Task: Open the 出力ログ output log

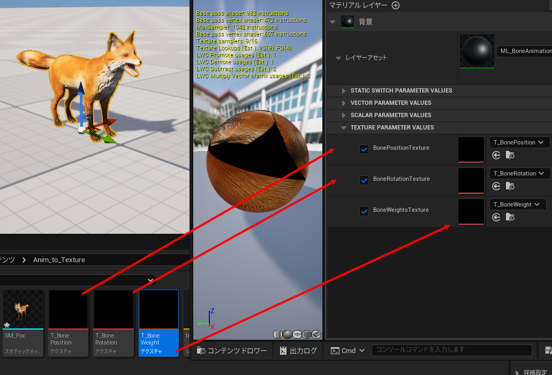Action: tap(298, 350)
